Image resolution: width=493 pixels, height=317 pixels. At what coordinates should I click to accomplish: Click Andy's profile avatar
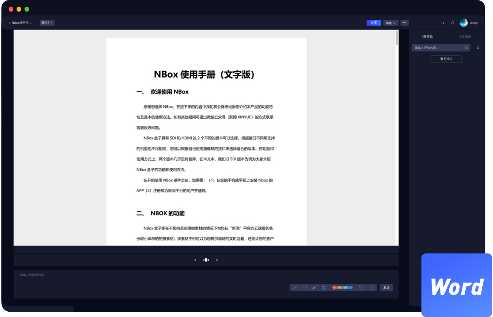(464, 23)
